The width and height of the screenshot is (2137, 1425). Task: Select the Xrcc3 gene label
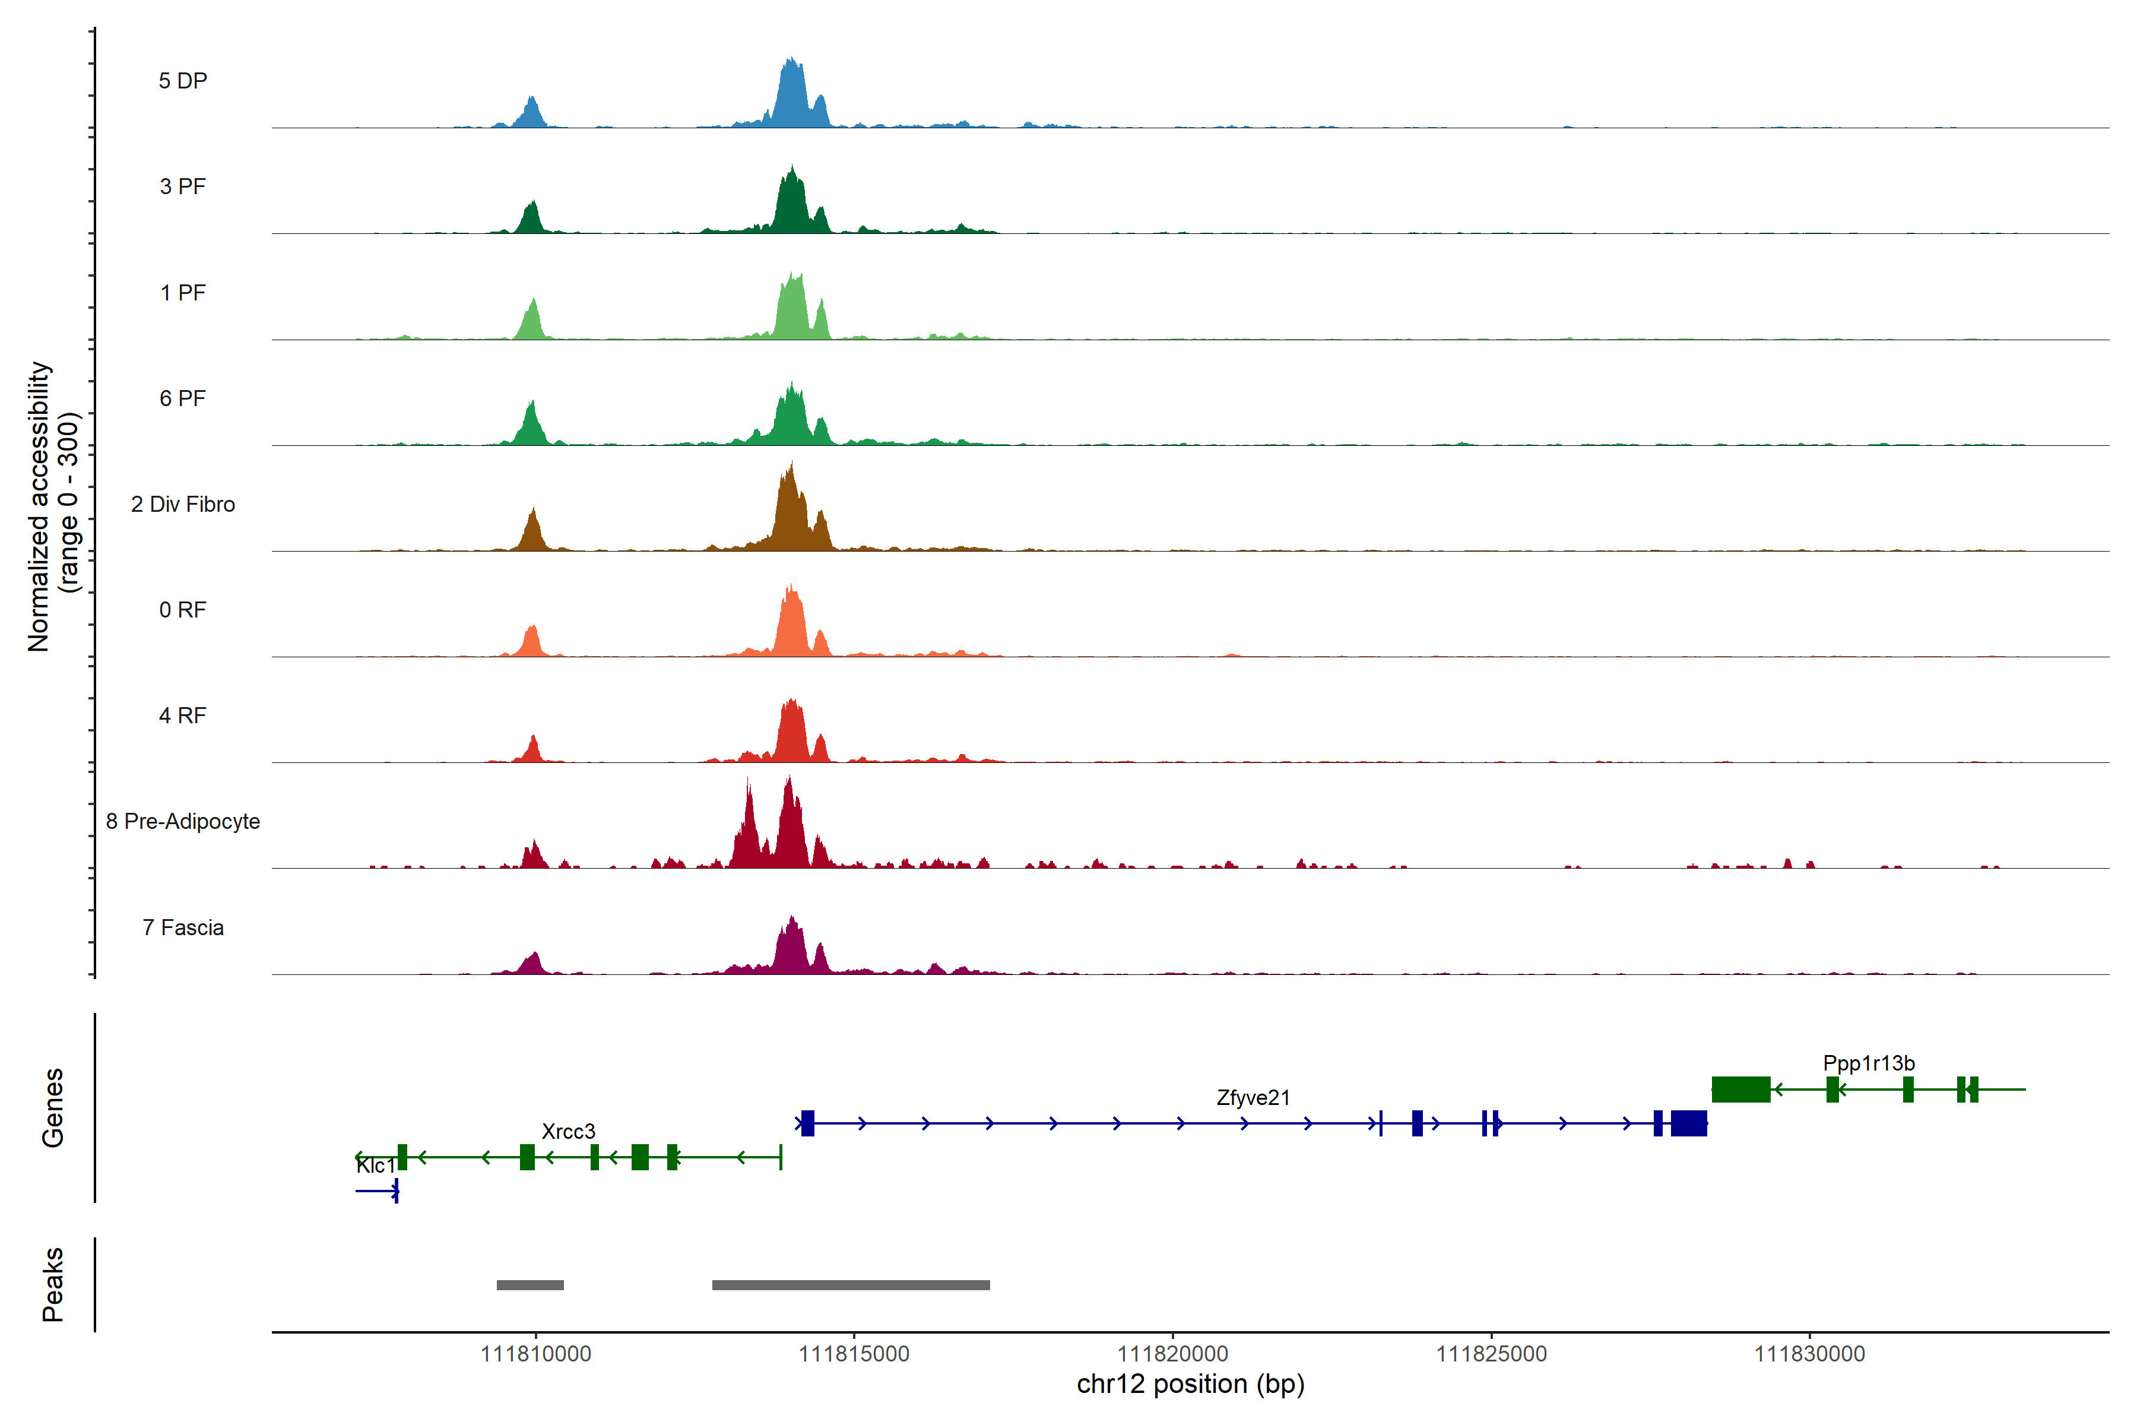point(568,1132)
